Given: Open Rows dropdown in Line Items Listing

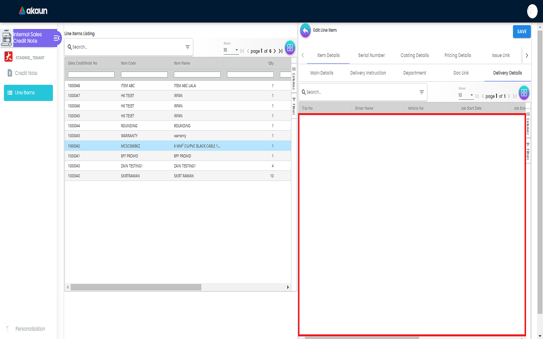Looking at the screenshot, I should coord(231,50).
